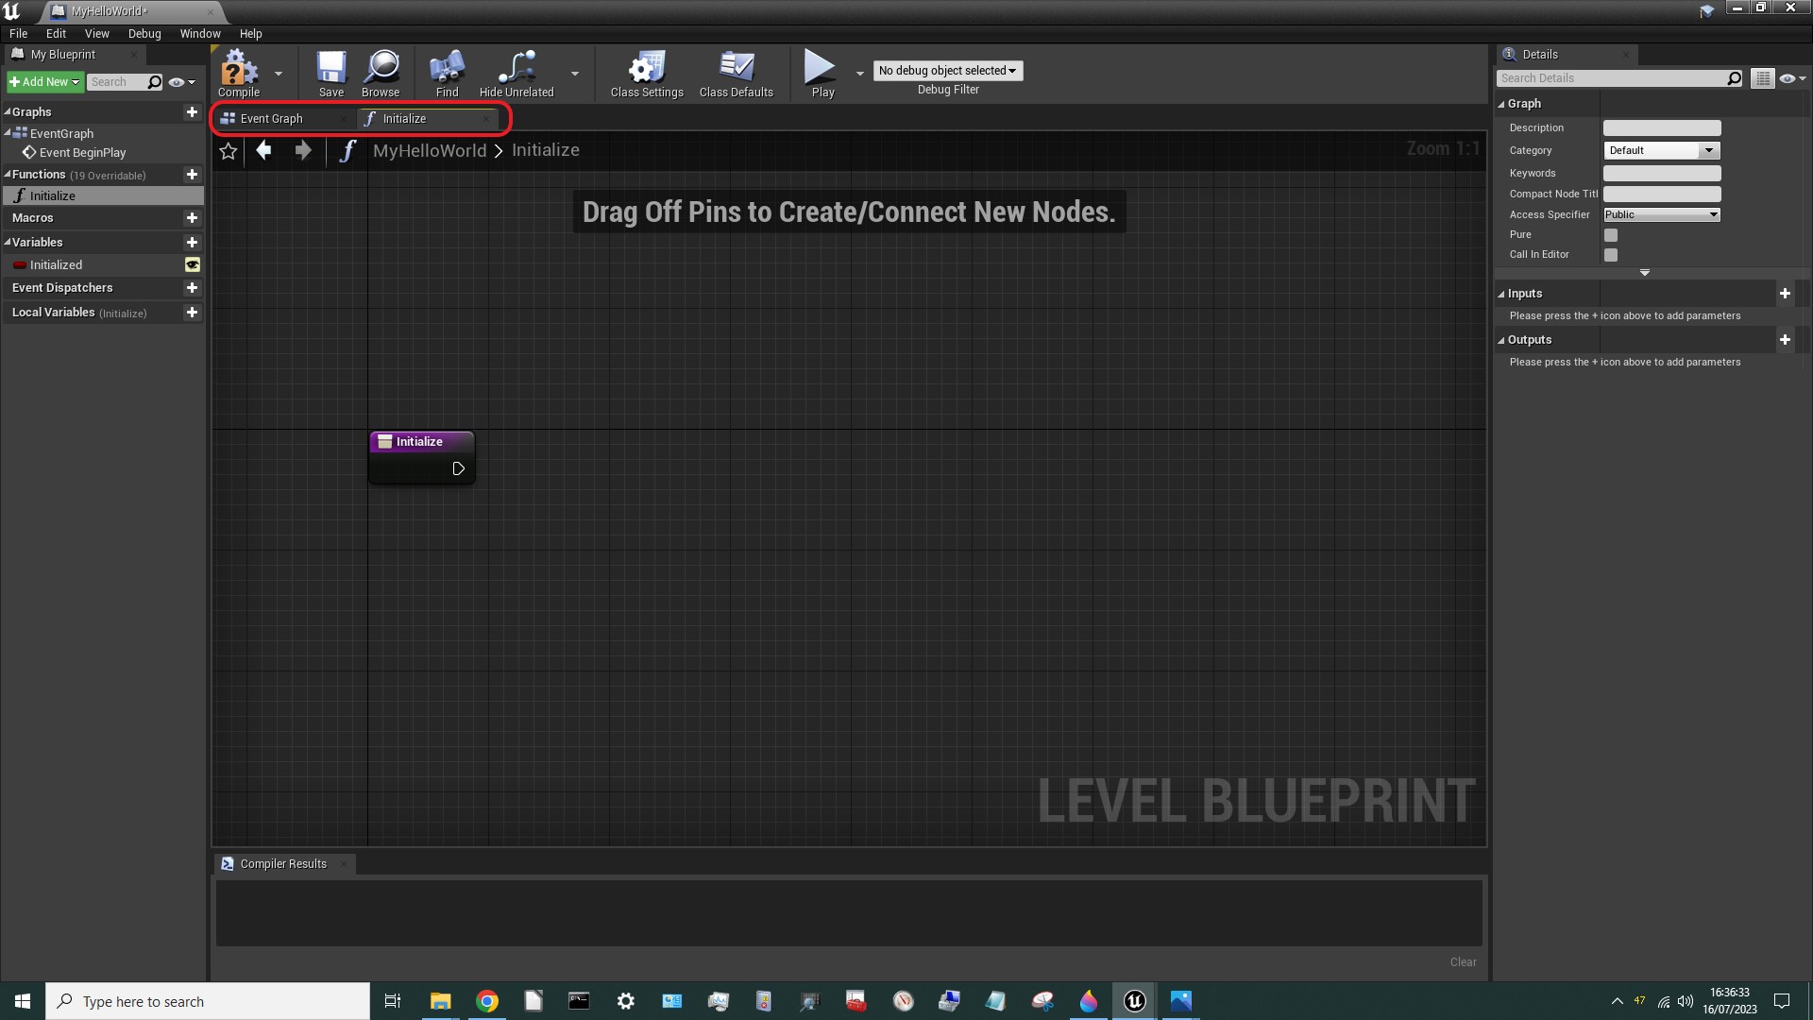Add output parameter plus icon
Viewport: 1813px width, 1020px height.
1785,340
